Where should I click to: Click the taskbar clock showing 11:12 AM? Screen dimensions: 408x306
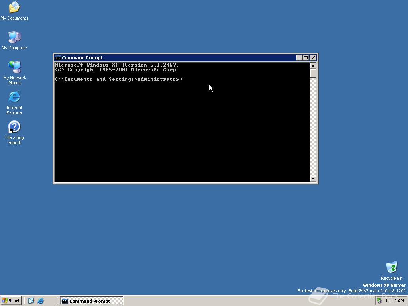(x=394, y=301)
